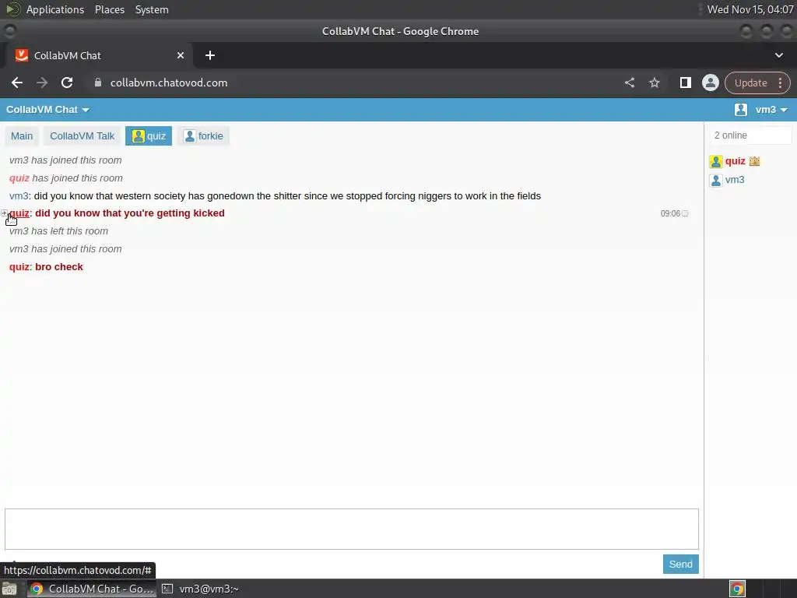Viewport: 797px width, 598px height.
Task: Click the vm3 author name on its chat message
Action: pyautogui.click(x=19, y=195)
